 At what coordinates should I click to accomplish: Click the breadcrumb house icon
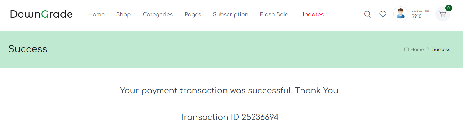click(x=406, y=49)
